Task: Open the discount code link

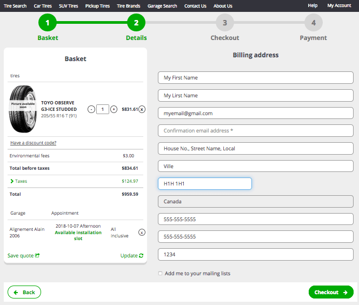Action: point(33,143)
